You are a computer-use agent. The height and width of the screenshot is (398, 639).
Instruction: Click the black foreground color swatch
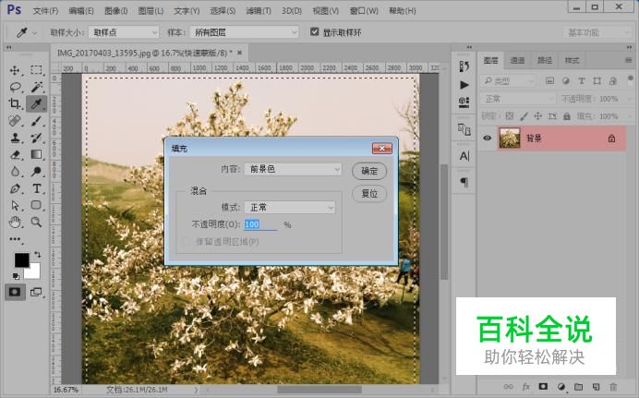tap(21, 259)
